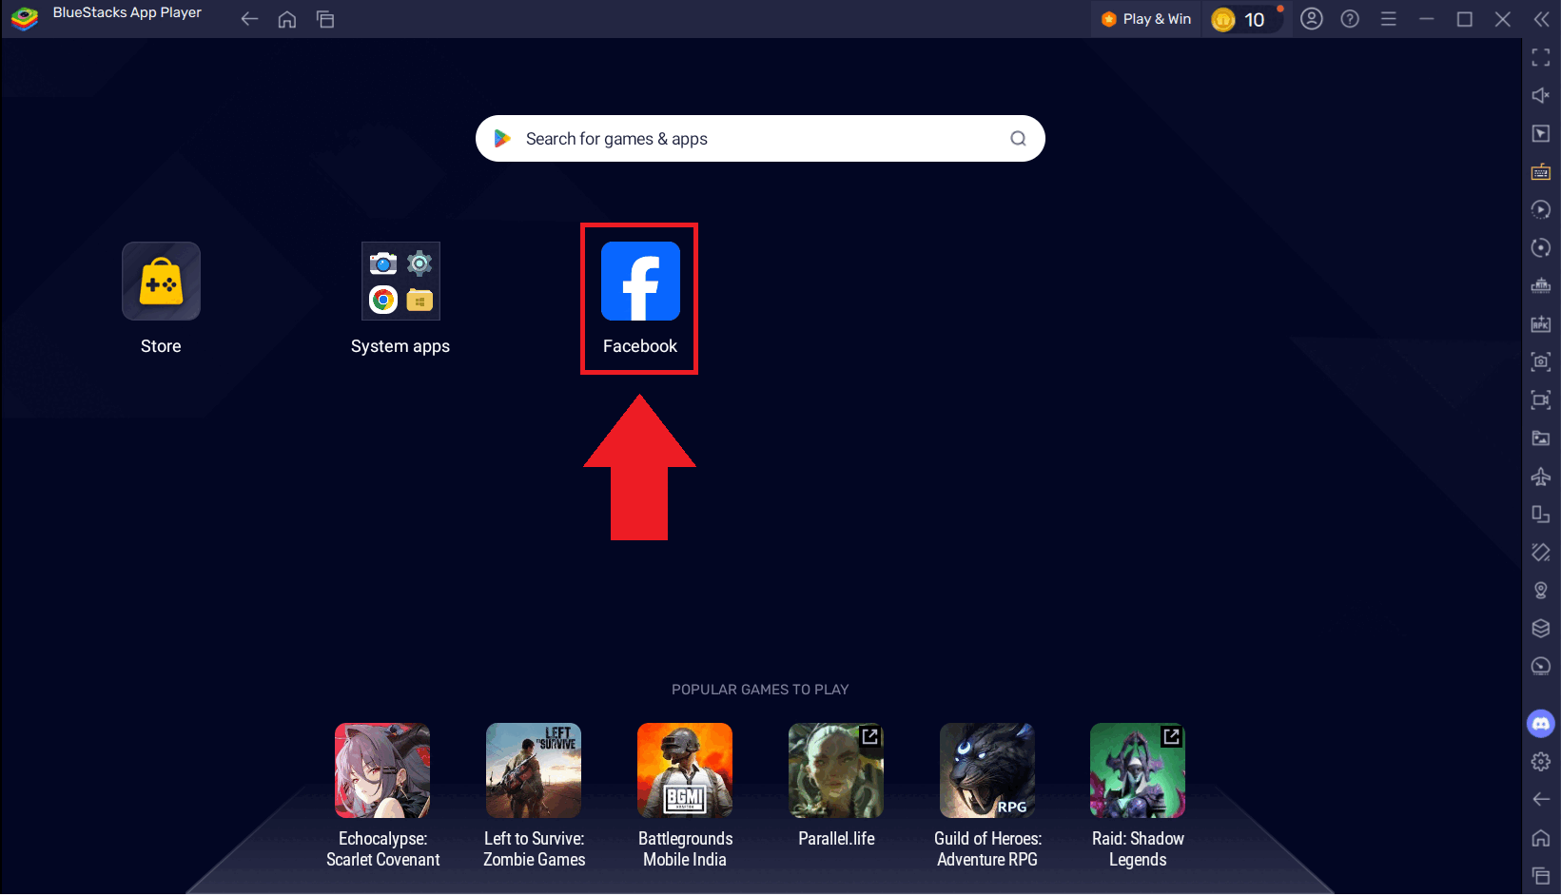Click the magnifier icon in search bar

click(1018, 139)
